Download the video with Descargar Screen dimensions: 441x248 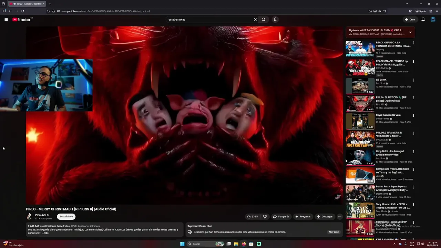point(325,217)
